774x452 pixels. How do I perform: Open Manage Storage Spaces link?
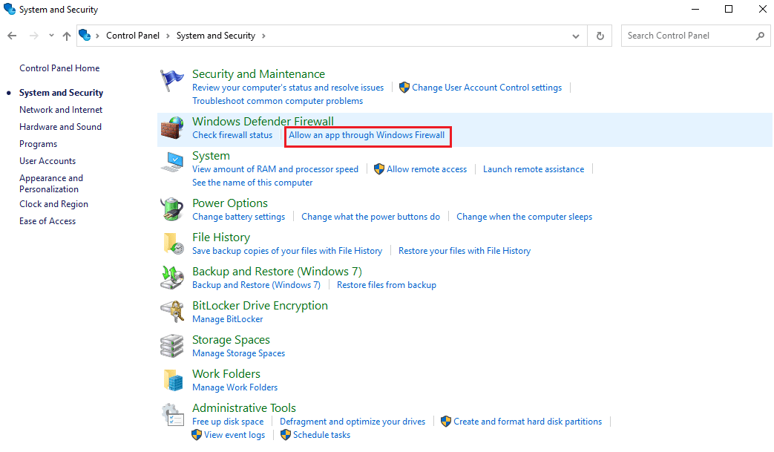click(238, 353)
